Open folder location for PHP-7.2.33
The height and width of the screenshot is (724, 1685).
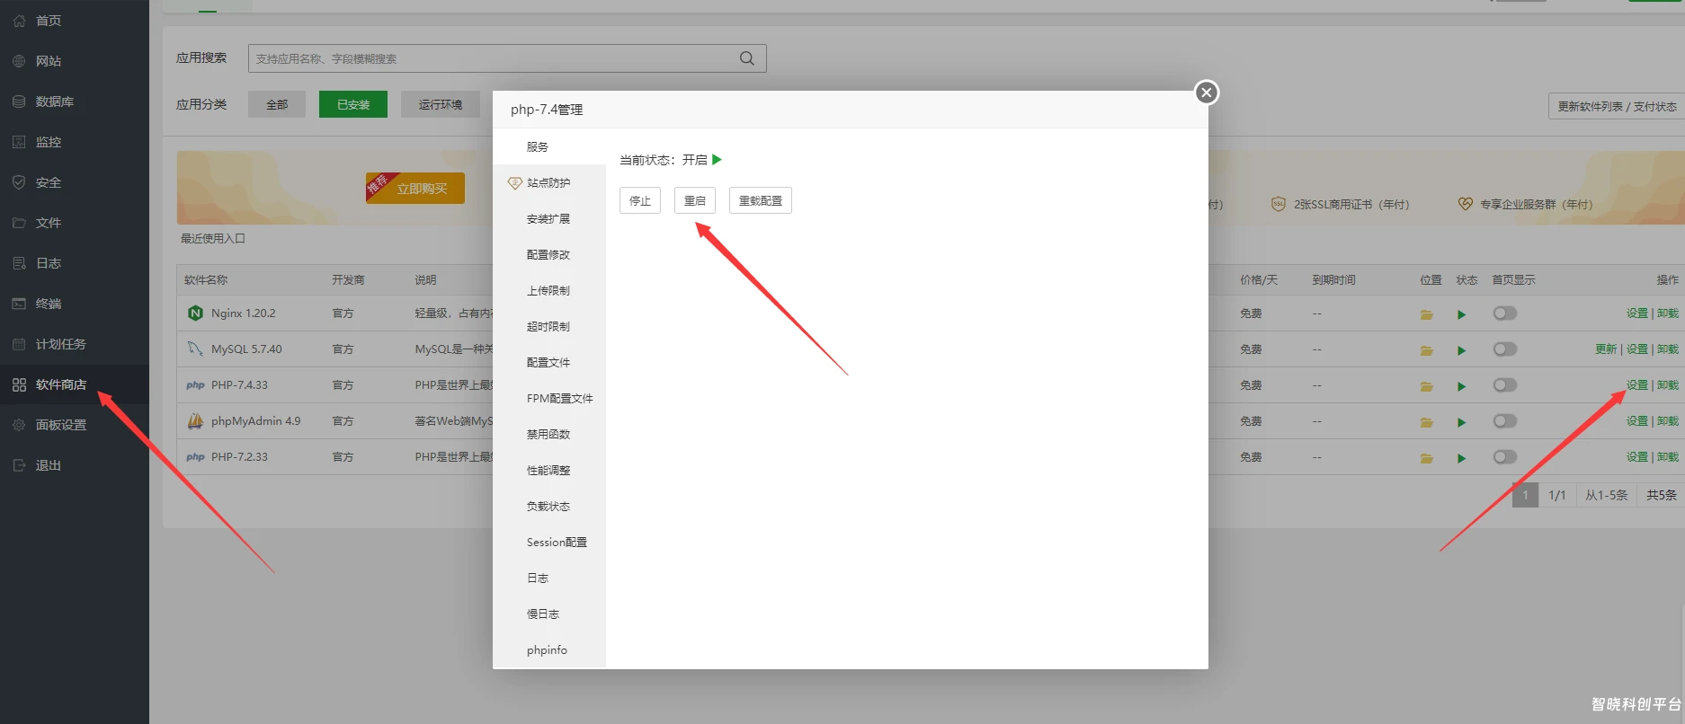pyautogui.click(x=1426, y=458)
